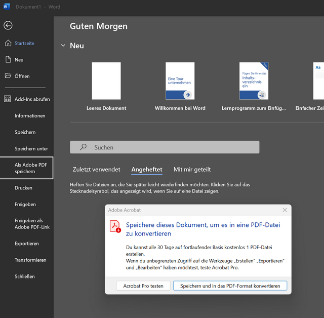Switch to Angeheftet tab

point(147,170)
